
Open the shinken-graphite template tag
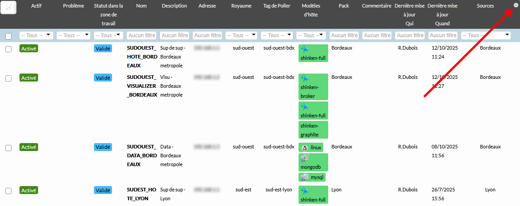[x=313, y=129]
